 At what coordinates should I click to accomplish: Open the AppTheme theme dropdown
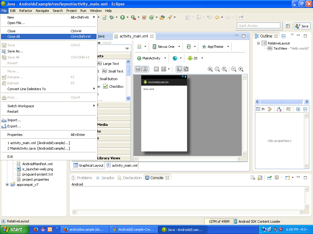[x=228, y=47]
